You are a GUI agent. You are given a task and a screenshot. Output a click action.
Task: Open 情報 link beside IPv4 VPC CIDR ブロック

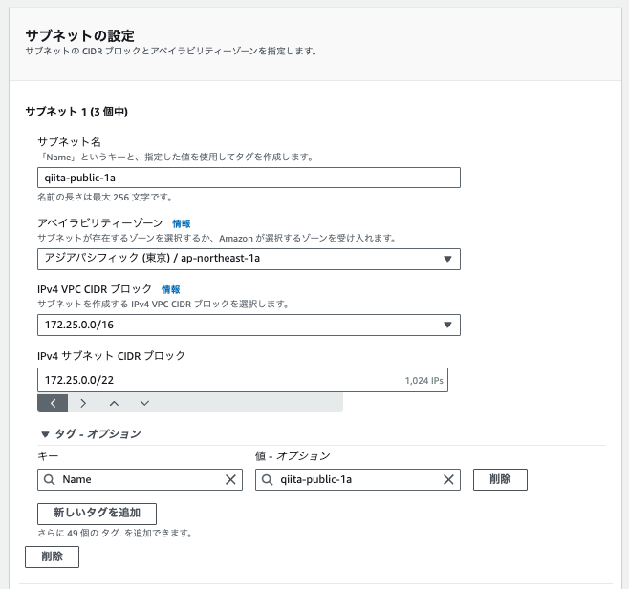tap(170, 289)
